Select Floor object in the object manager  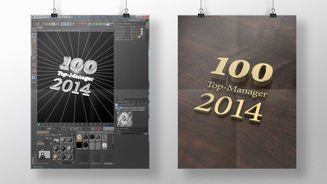[121, 37]
